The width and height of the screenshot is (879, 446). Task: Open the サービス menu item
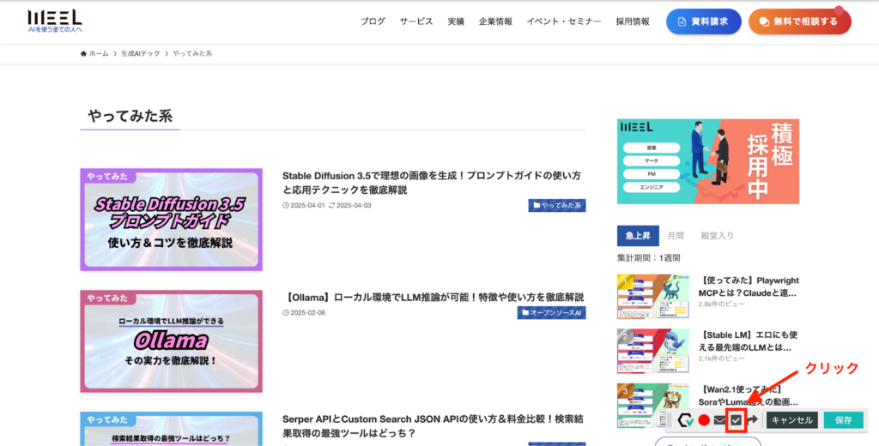pyautogui.click(x=416, y=21)
